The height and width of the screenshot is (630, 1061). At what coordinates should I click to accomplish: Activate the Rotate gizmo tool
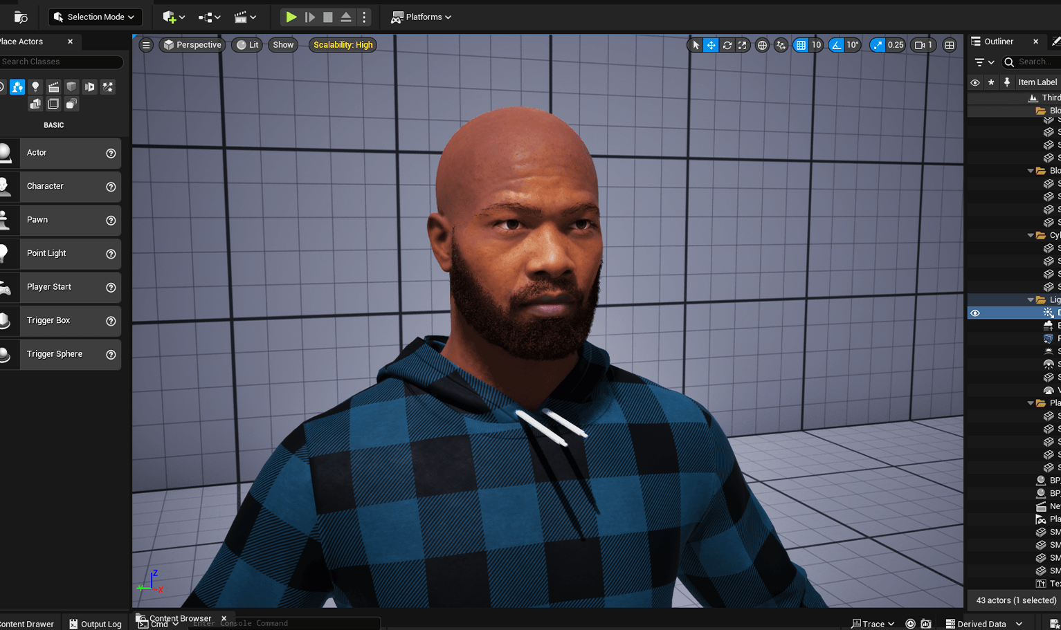tap(727, 45)
